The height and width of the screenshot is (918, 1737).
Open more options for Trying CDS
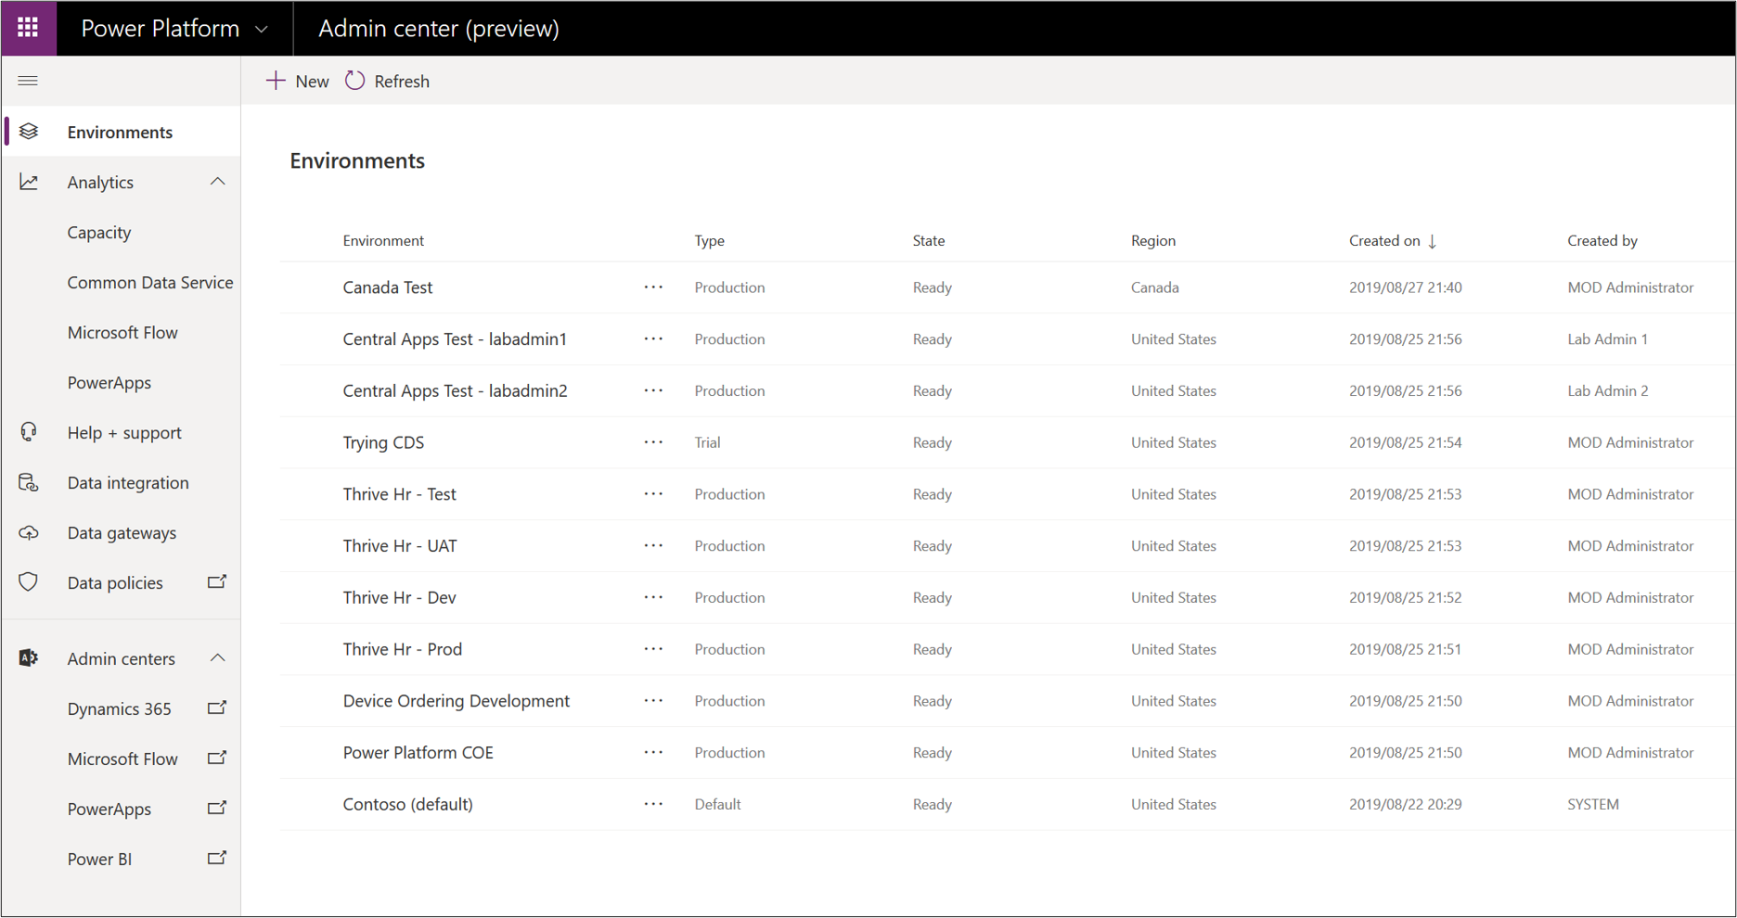coord(653,442)
